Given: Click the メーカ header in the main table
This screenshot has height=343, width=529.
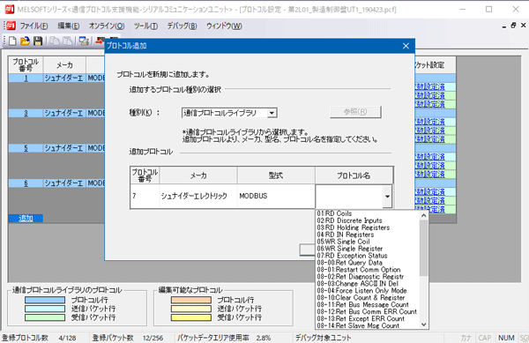Looking at the screenshot, I should (64, 65).
